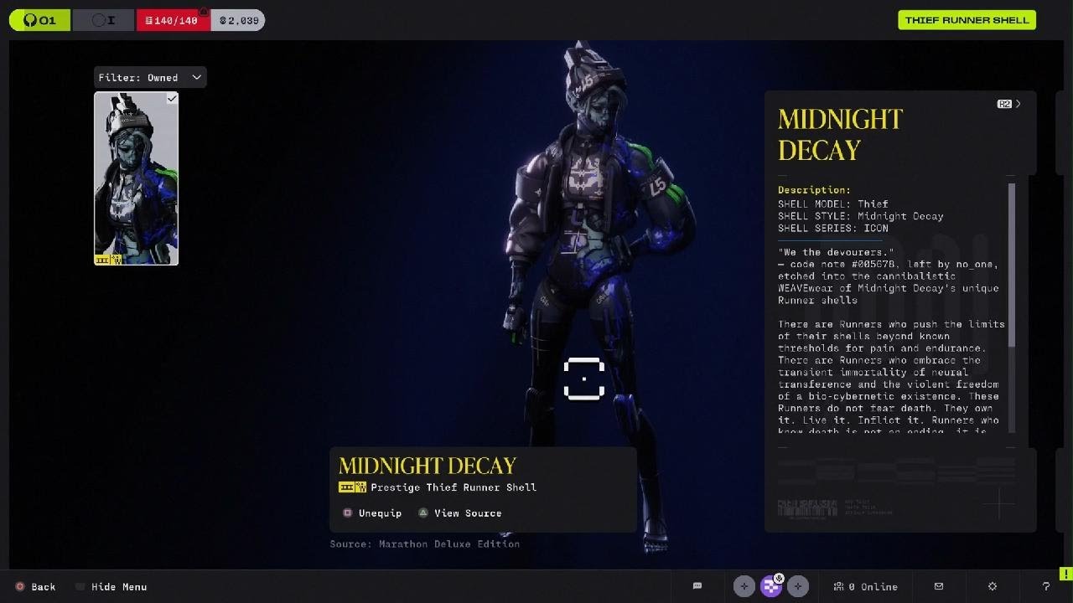This screenshot has height=603, width=1073.
Task: Click the 2,039 credits balance
Action: click(238, 20)
